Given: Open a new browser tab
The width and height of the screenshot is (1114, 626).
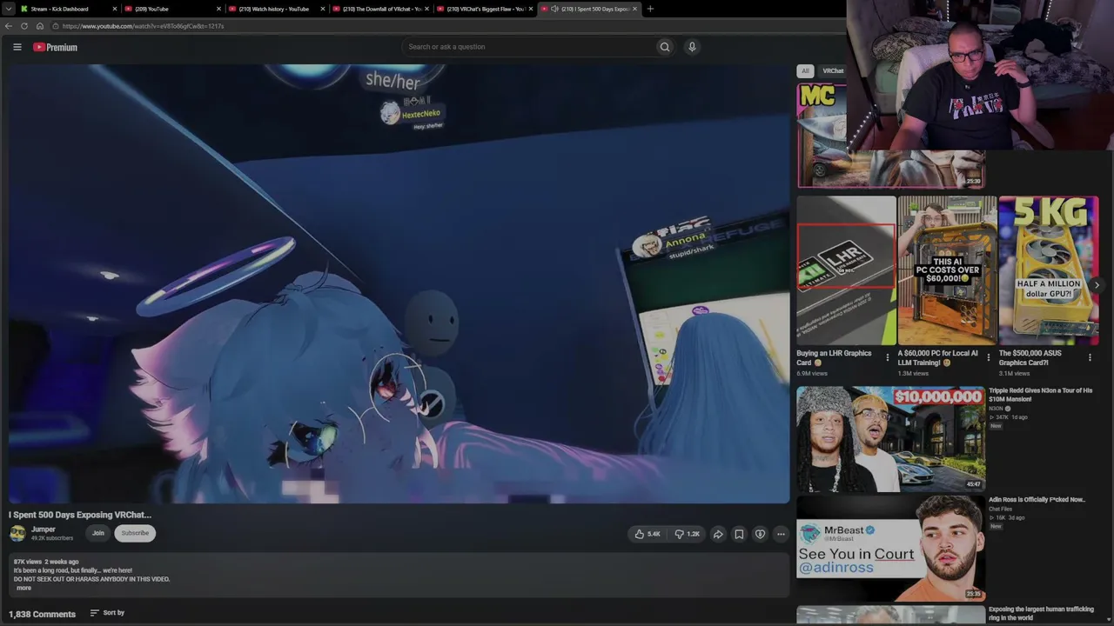Looking at the screenshot, I should [650, 9].
